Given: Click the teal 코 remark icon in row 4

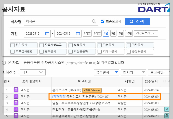Looking at the screenshot, I should 167,109.
